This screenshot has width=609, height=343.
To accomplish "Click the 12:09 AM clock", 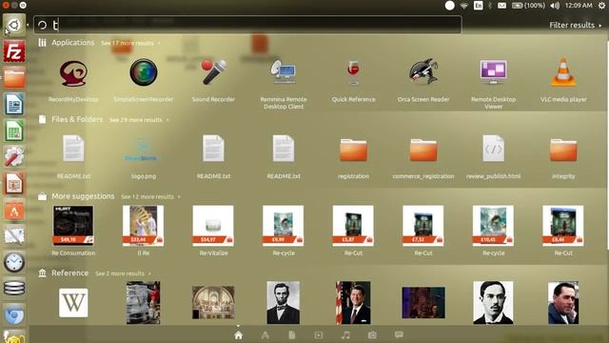I will pos(579,6).
